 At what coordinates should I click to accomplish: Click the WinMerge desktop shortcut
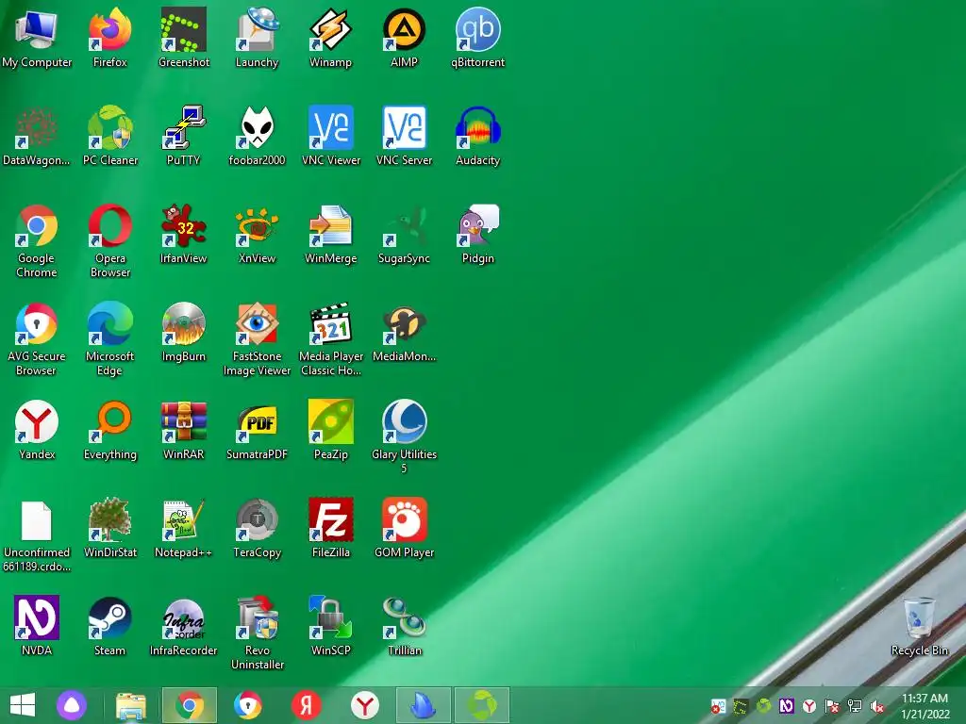tap(331, 234)
